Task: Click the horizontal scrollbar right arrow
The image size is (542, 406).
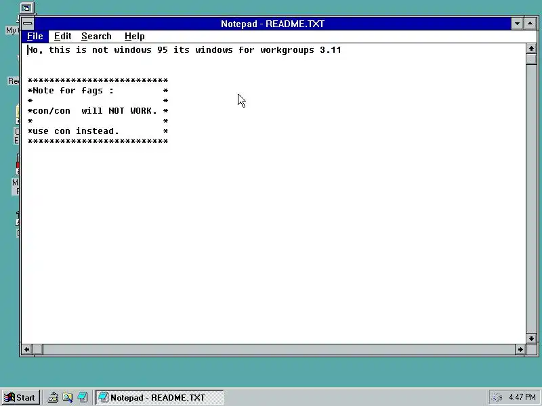Action: (520, 349)
